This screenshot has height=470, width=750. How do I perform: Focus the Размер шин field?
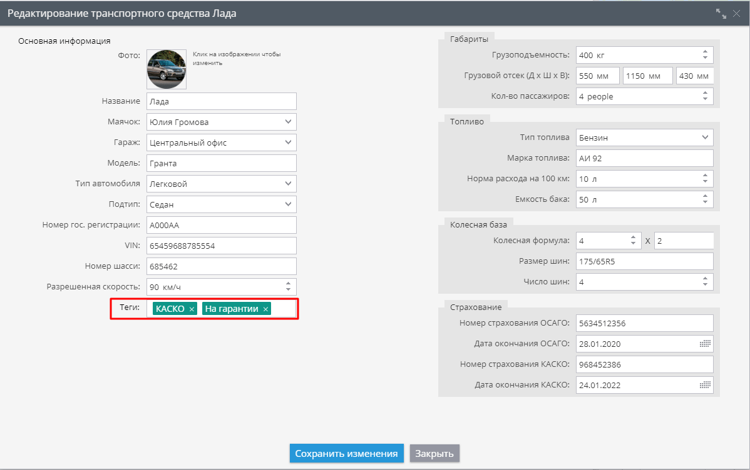(645, 261)
